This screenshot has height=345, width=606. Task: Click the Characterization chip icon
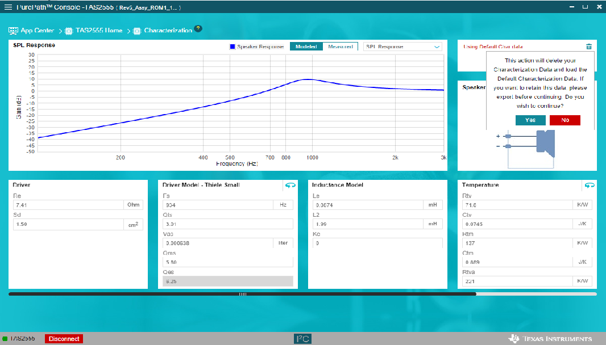click(137, 31)
